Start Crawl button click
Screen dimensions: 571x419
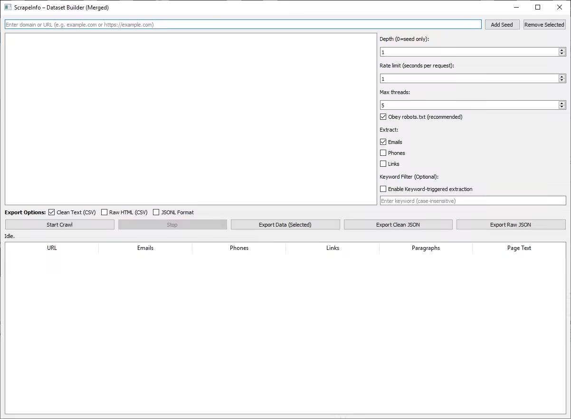pyautogui.click(x=59, y=225)
